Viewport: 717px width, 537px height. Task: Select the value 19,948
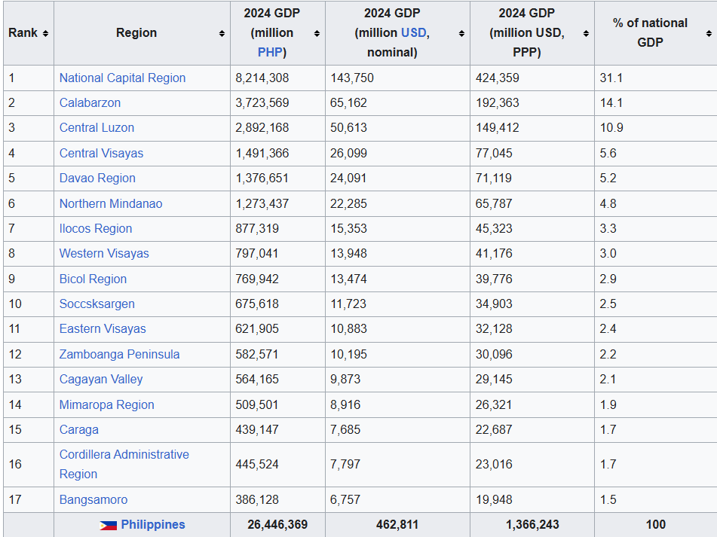click(493, 499)
